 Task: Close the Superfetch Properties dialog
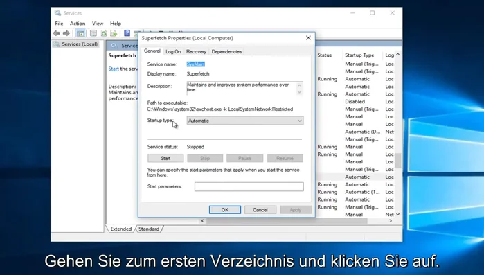click(x=308, y=37)
